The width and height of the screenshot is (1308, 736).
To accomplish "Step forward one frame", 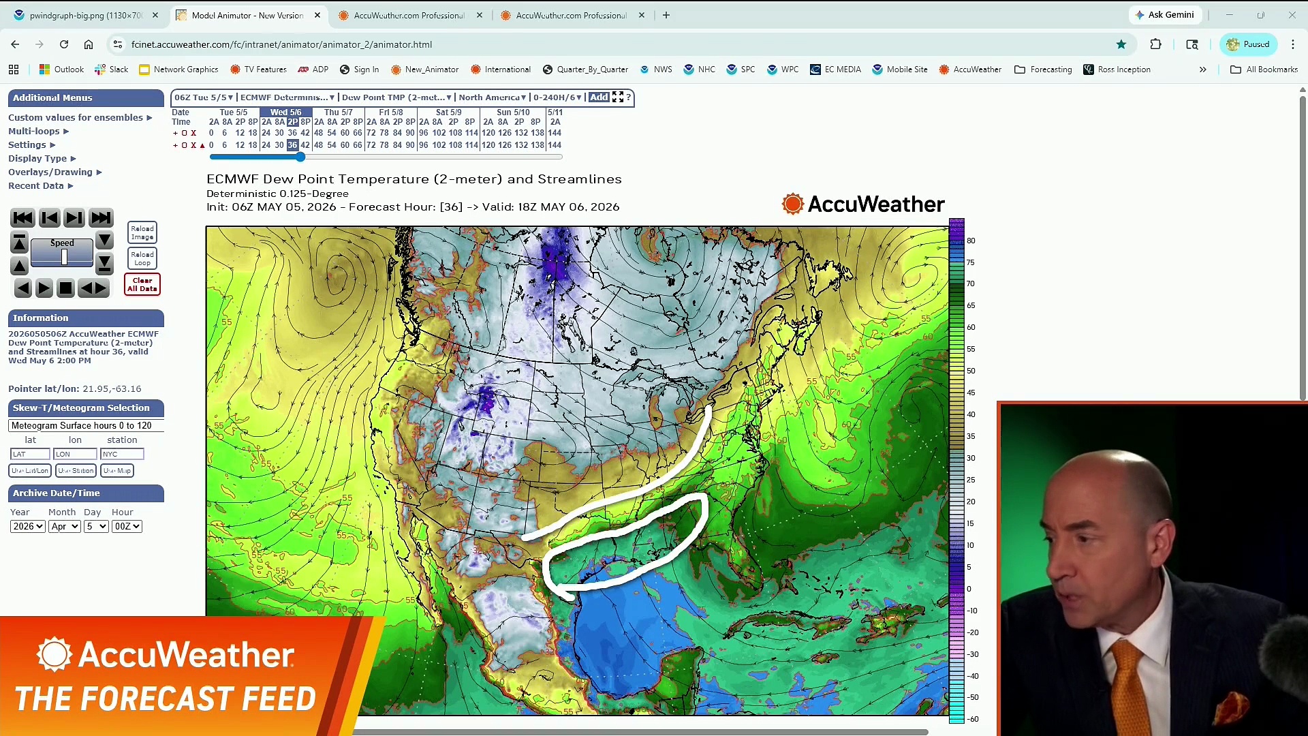I will coord(74,218).
